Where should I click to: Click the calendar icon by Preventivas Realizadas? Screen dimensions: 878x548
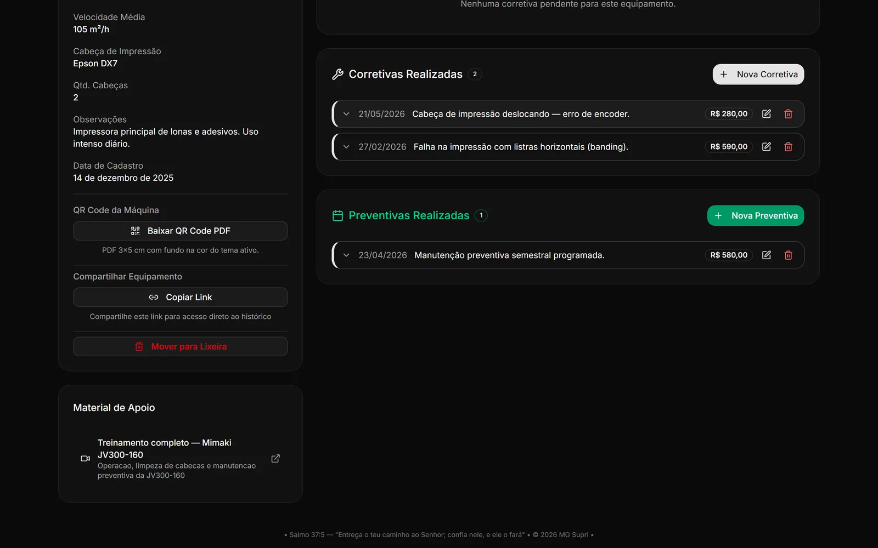coord(337,216)
